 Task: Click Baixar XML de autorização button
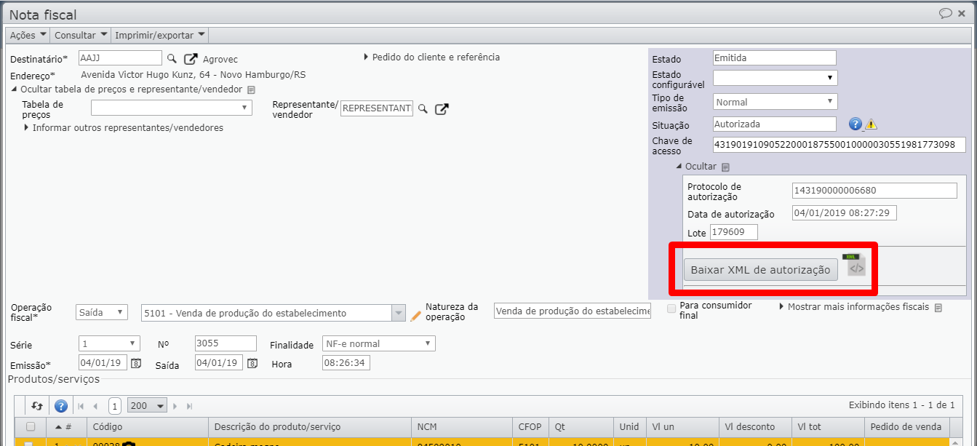760,270
